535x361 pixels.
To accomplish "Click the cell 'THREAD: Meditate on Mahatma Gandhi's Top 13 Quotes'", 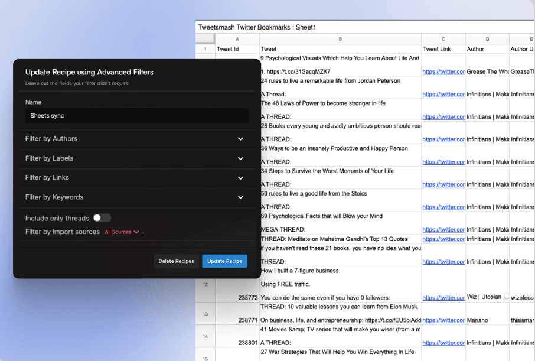I will (x=340, y=239).
